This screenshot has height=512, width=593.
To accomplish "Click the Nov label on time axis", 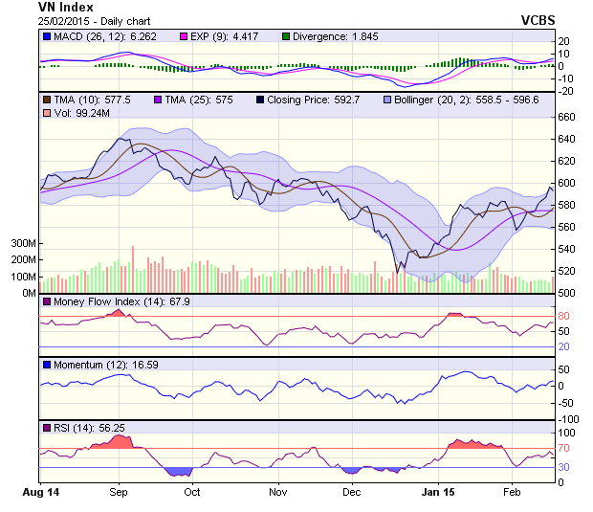I will coord(278,492).
